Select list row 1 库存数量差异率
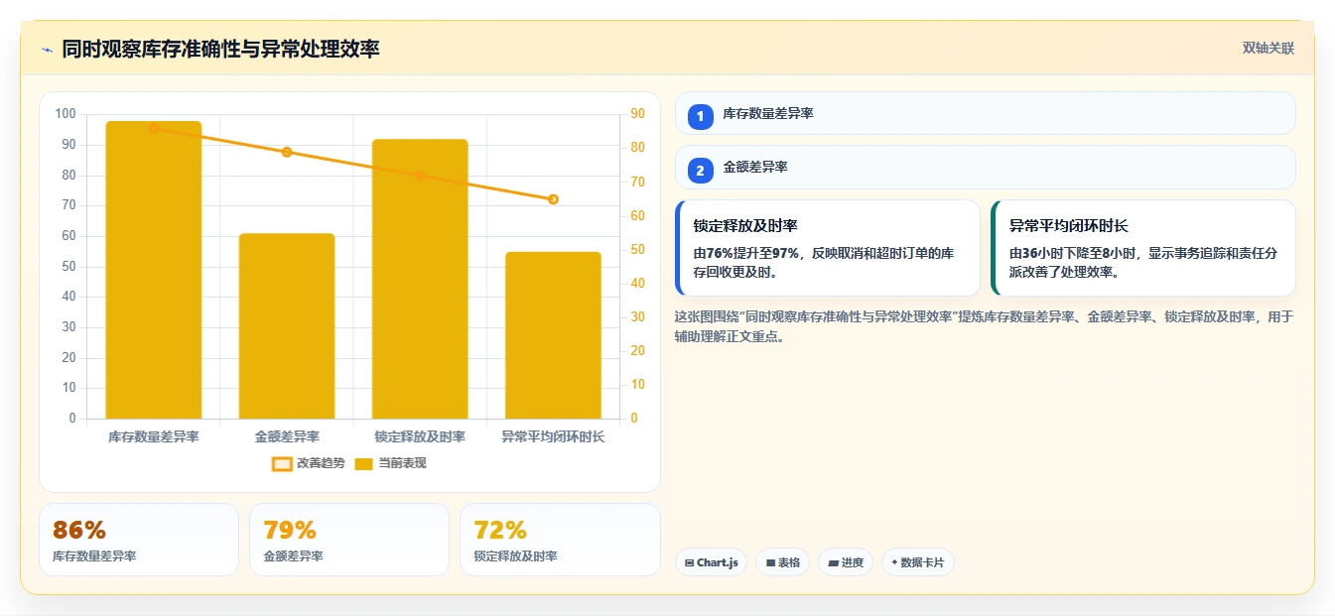Screen dimensions: 1335x616 pyautogui.click(x=986, y=113)
